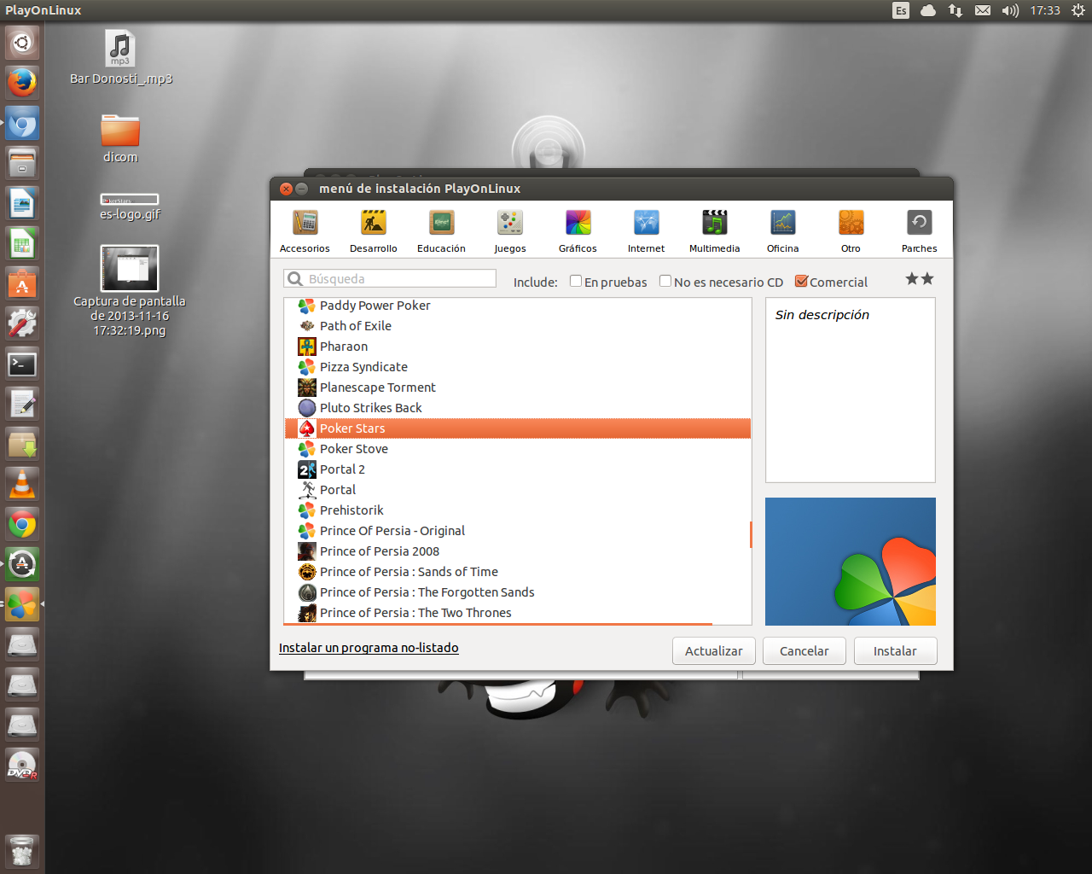The height and width of the screenshot is (874, 1092).
Task: Tick the No es necesario CD checkbox
Action: point(665,281)
